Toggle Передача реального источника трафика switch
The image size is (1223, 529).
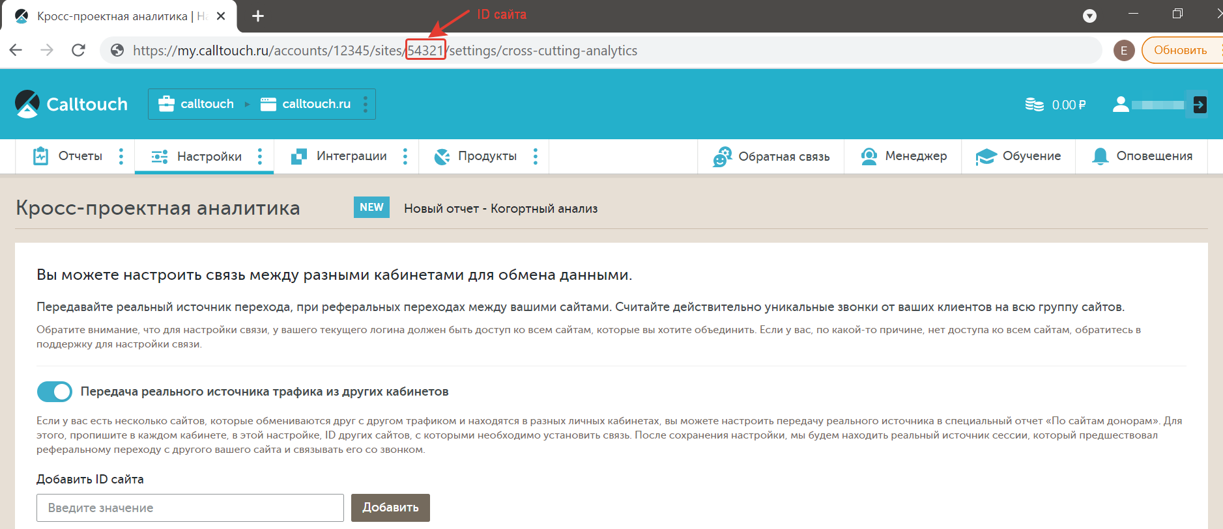pyautogui.click(x=55, y=392)
